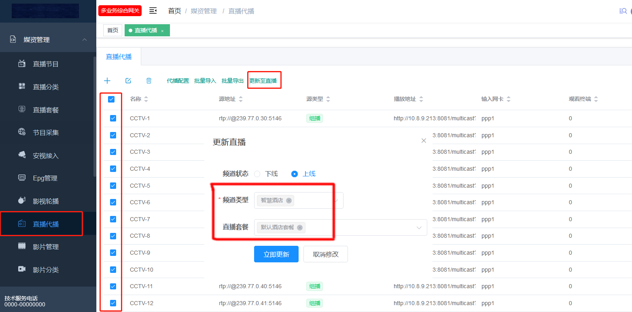Toggle the sidebar collapse hamburger icon
The image size is (632, 312).
point(153,11)
